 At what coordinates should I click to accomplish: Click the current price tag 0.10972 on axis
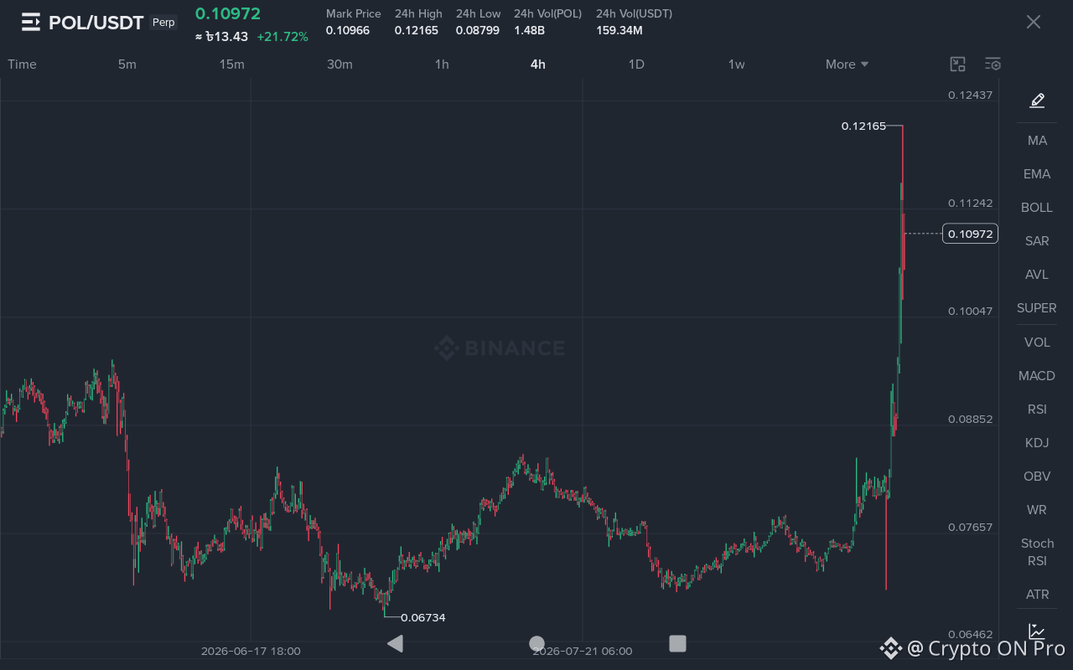pyautogui.click(x=970, y=234)
